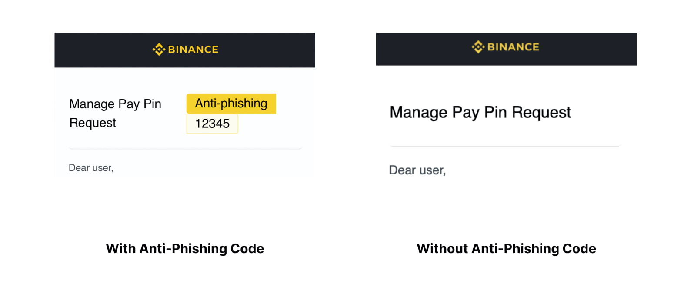
Task: Click 'Dear user,' in the left email
Action: [91, 168]
